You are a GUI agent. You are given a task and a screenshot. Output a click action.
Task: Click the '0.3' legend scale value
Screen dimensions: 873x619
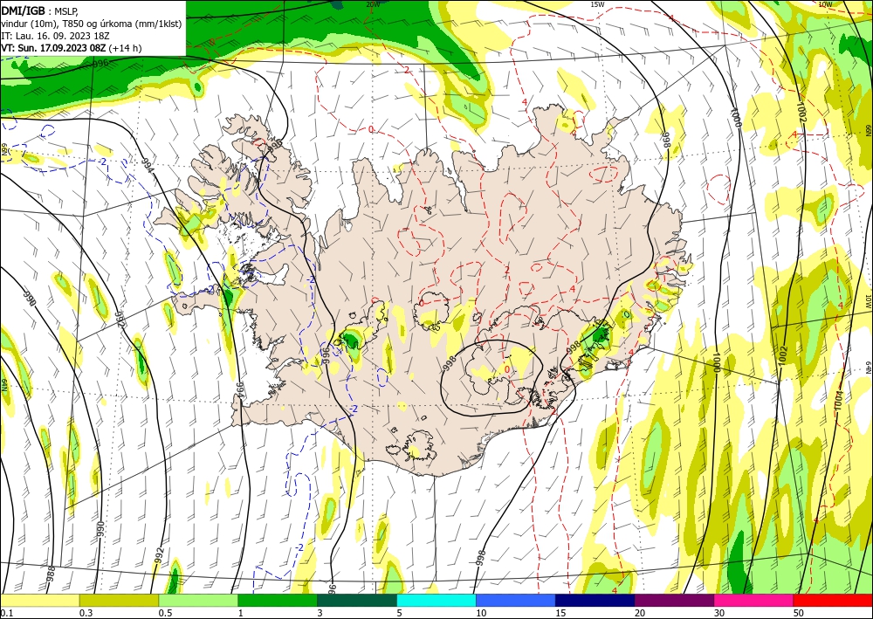(x=86, y=613)
